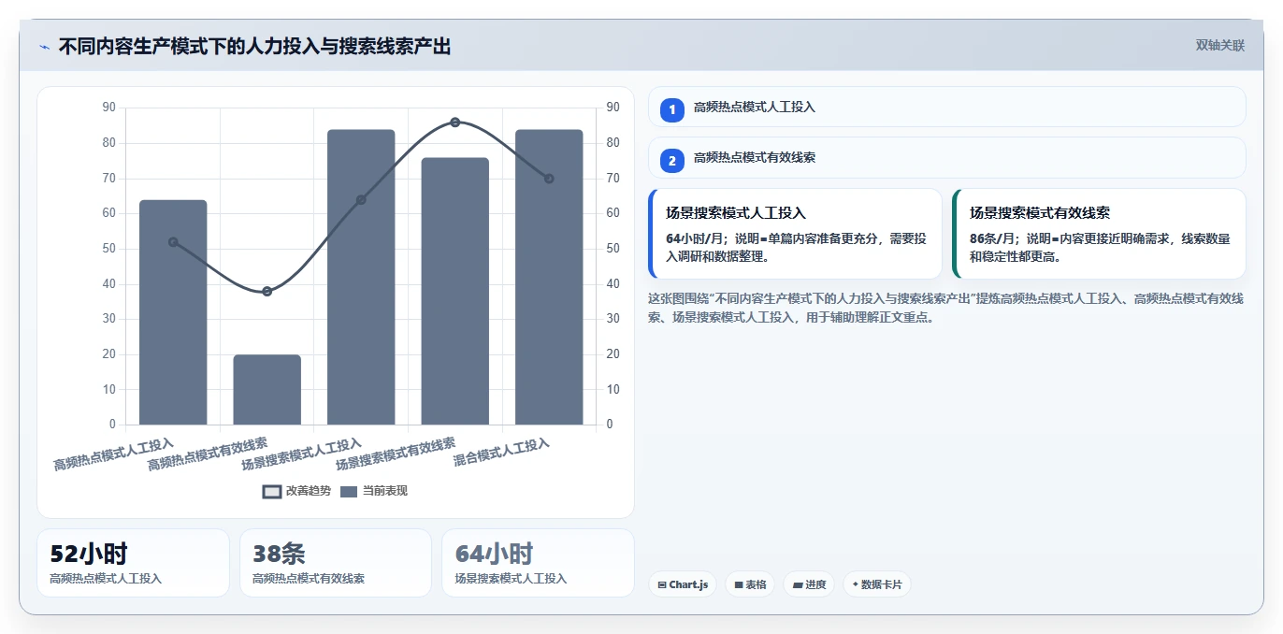
Task: Click the summary paragraph starting 这张图围绕
Action: click(x=945, y=308)
